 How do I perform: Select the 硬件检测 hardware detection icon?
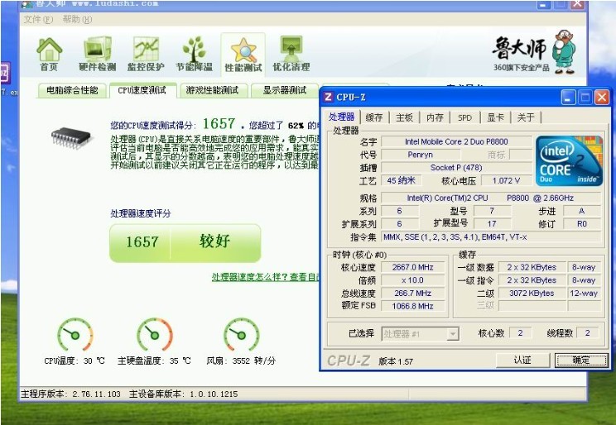[97, 54]
